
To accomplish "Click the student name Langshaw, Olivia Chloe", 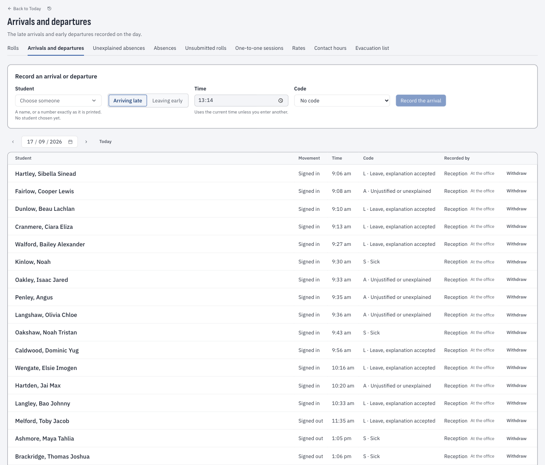I will pos(46,315).
